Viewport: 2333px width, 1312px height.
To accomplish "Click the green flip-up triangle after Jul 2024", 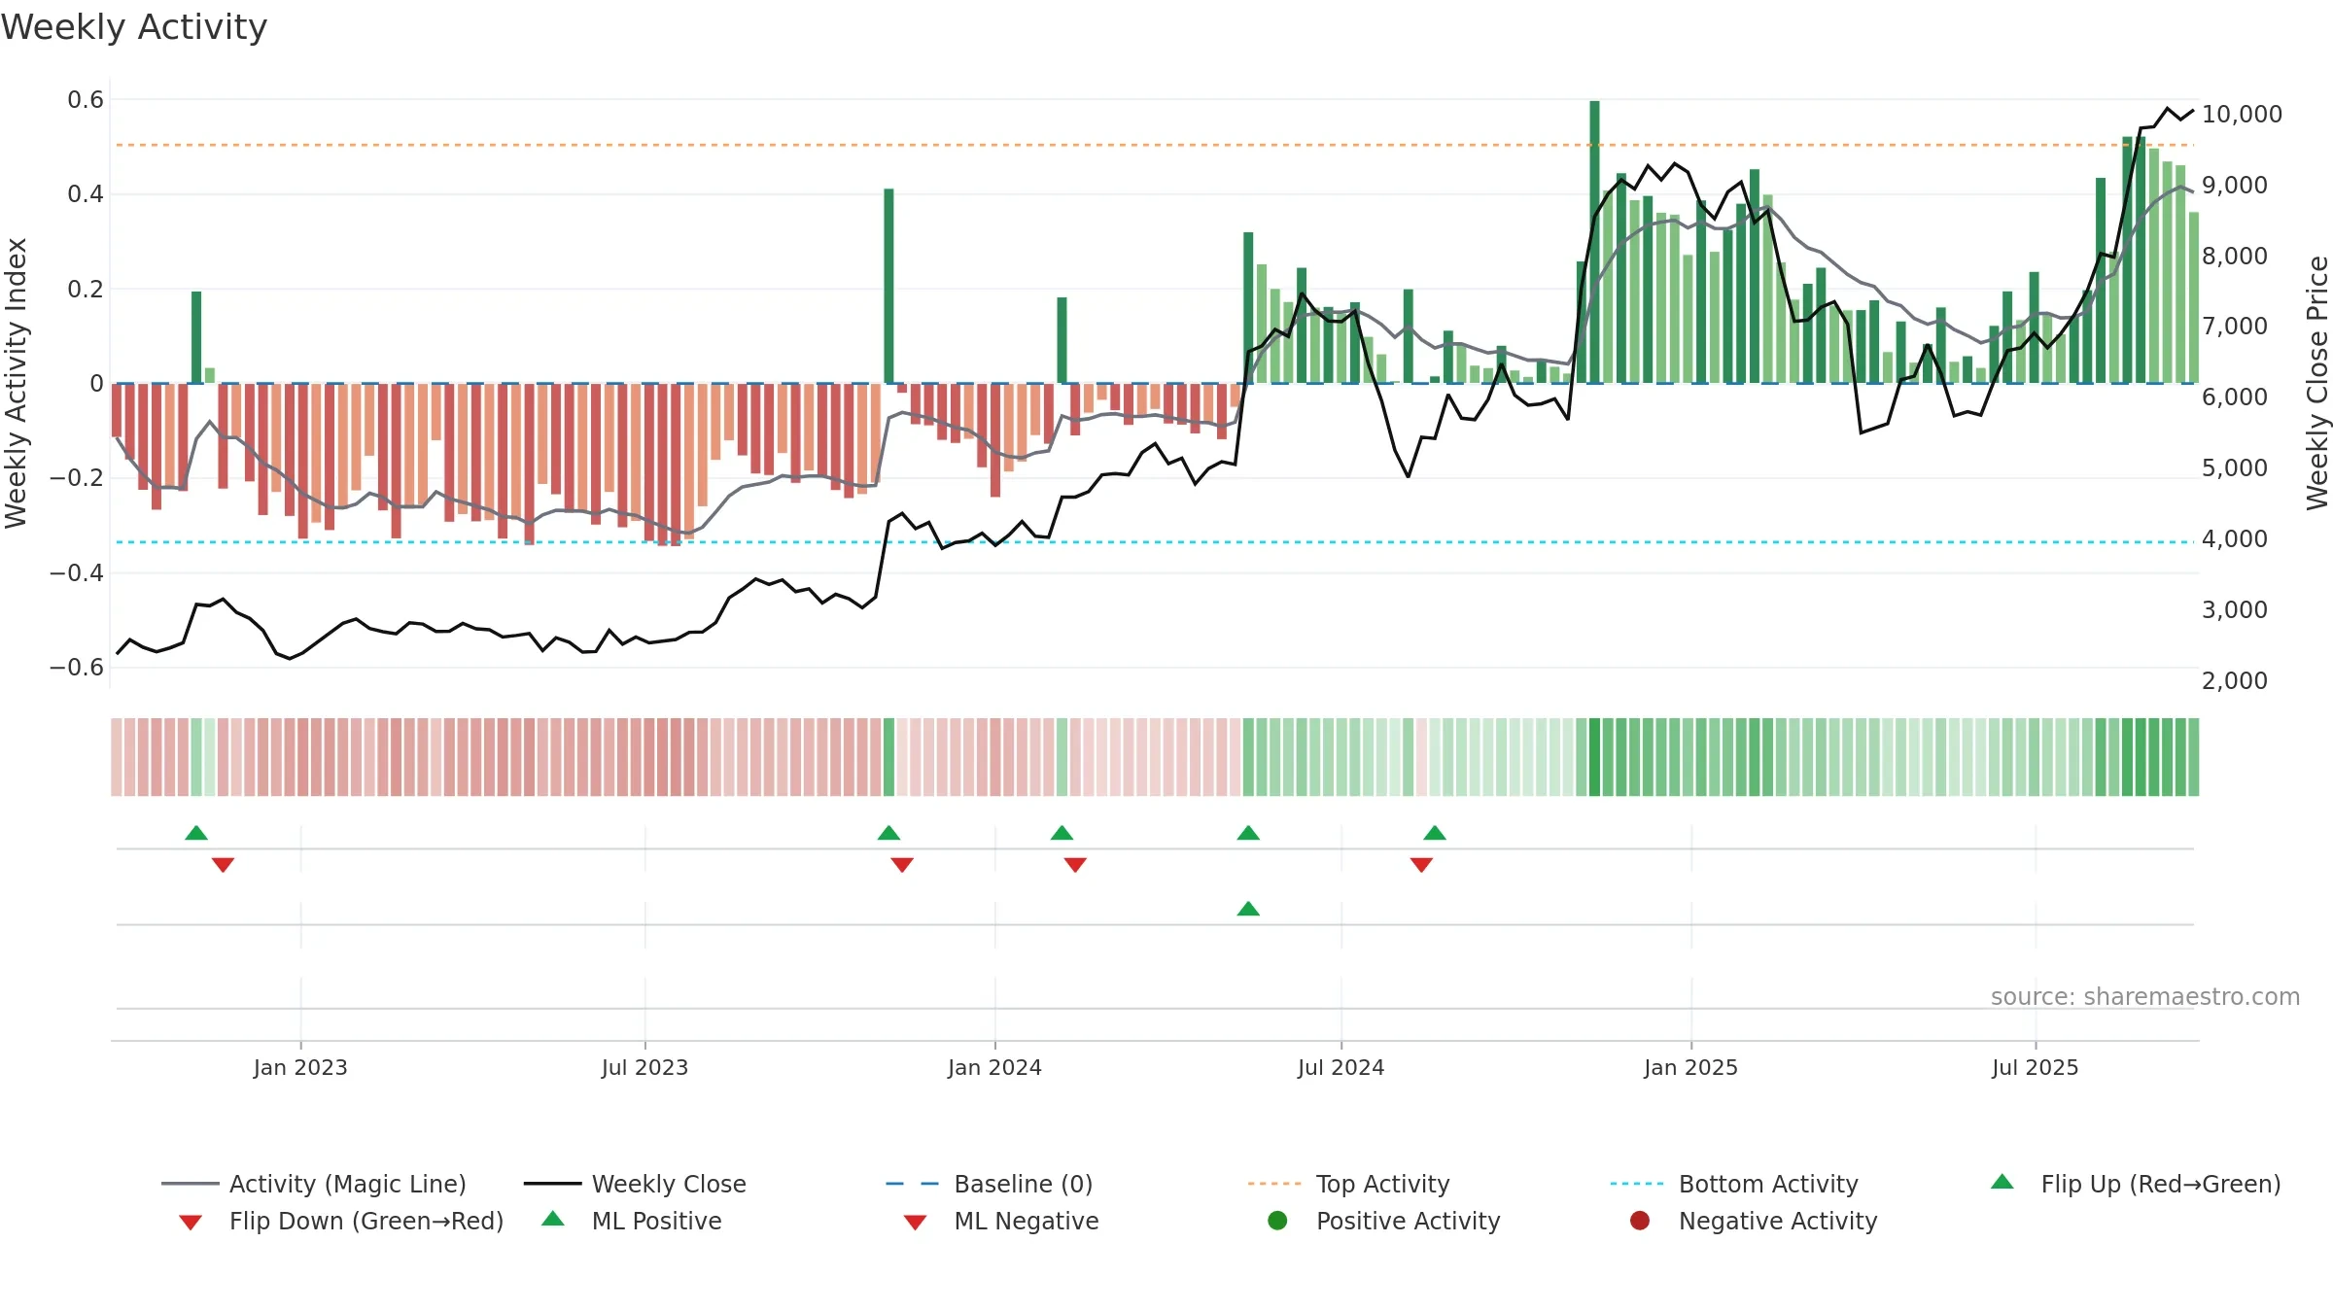I will (x=1435, y=833).
